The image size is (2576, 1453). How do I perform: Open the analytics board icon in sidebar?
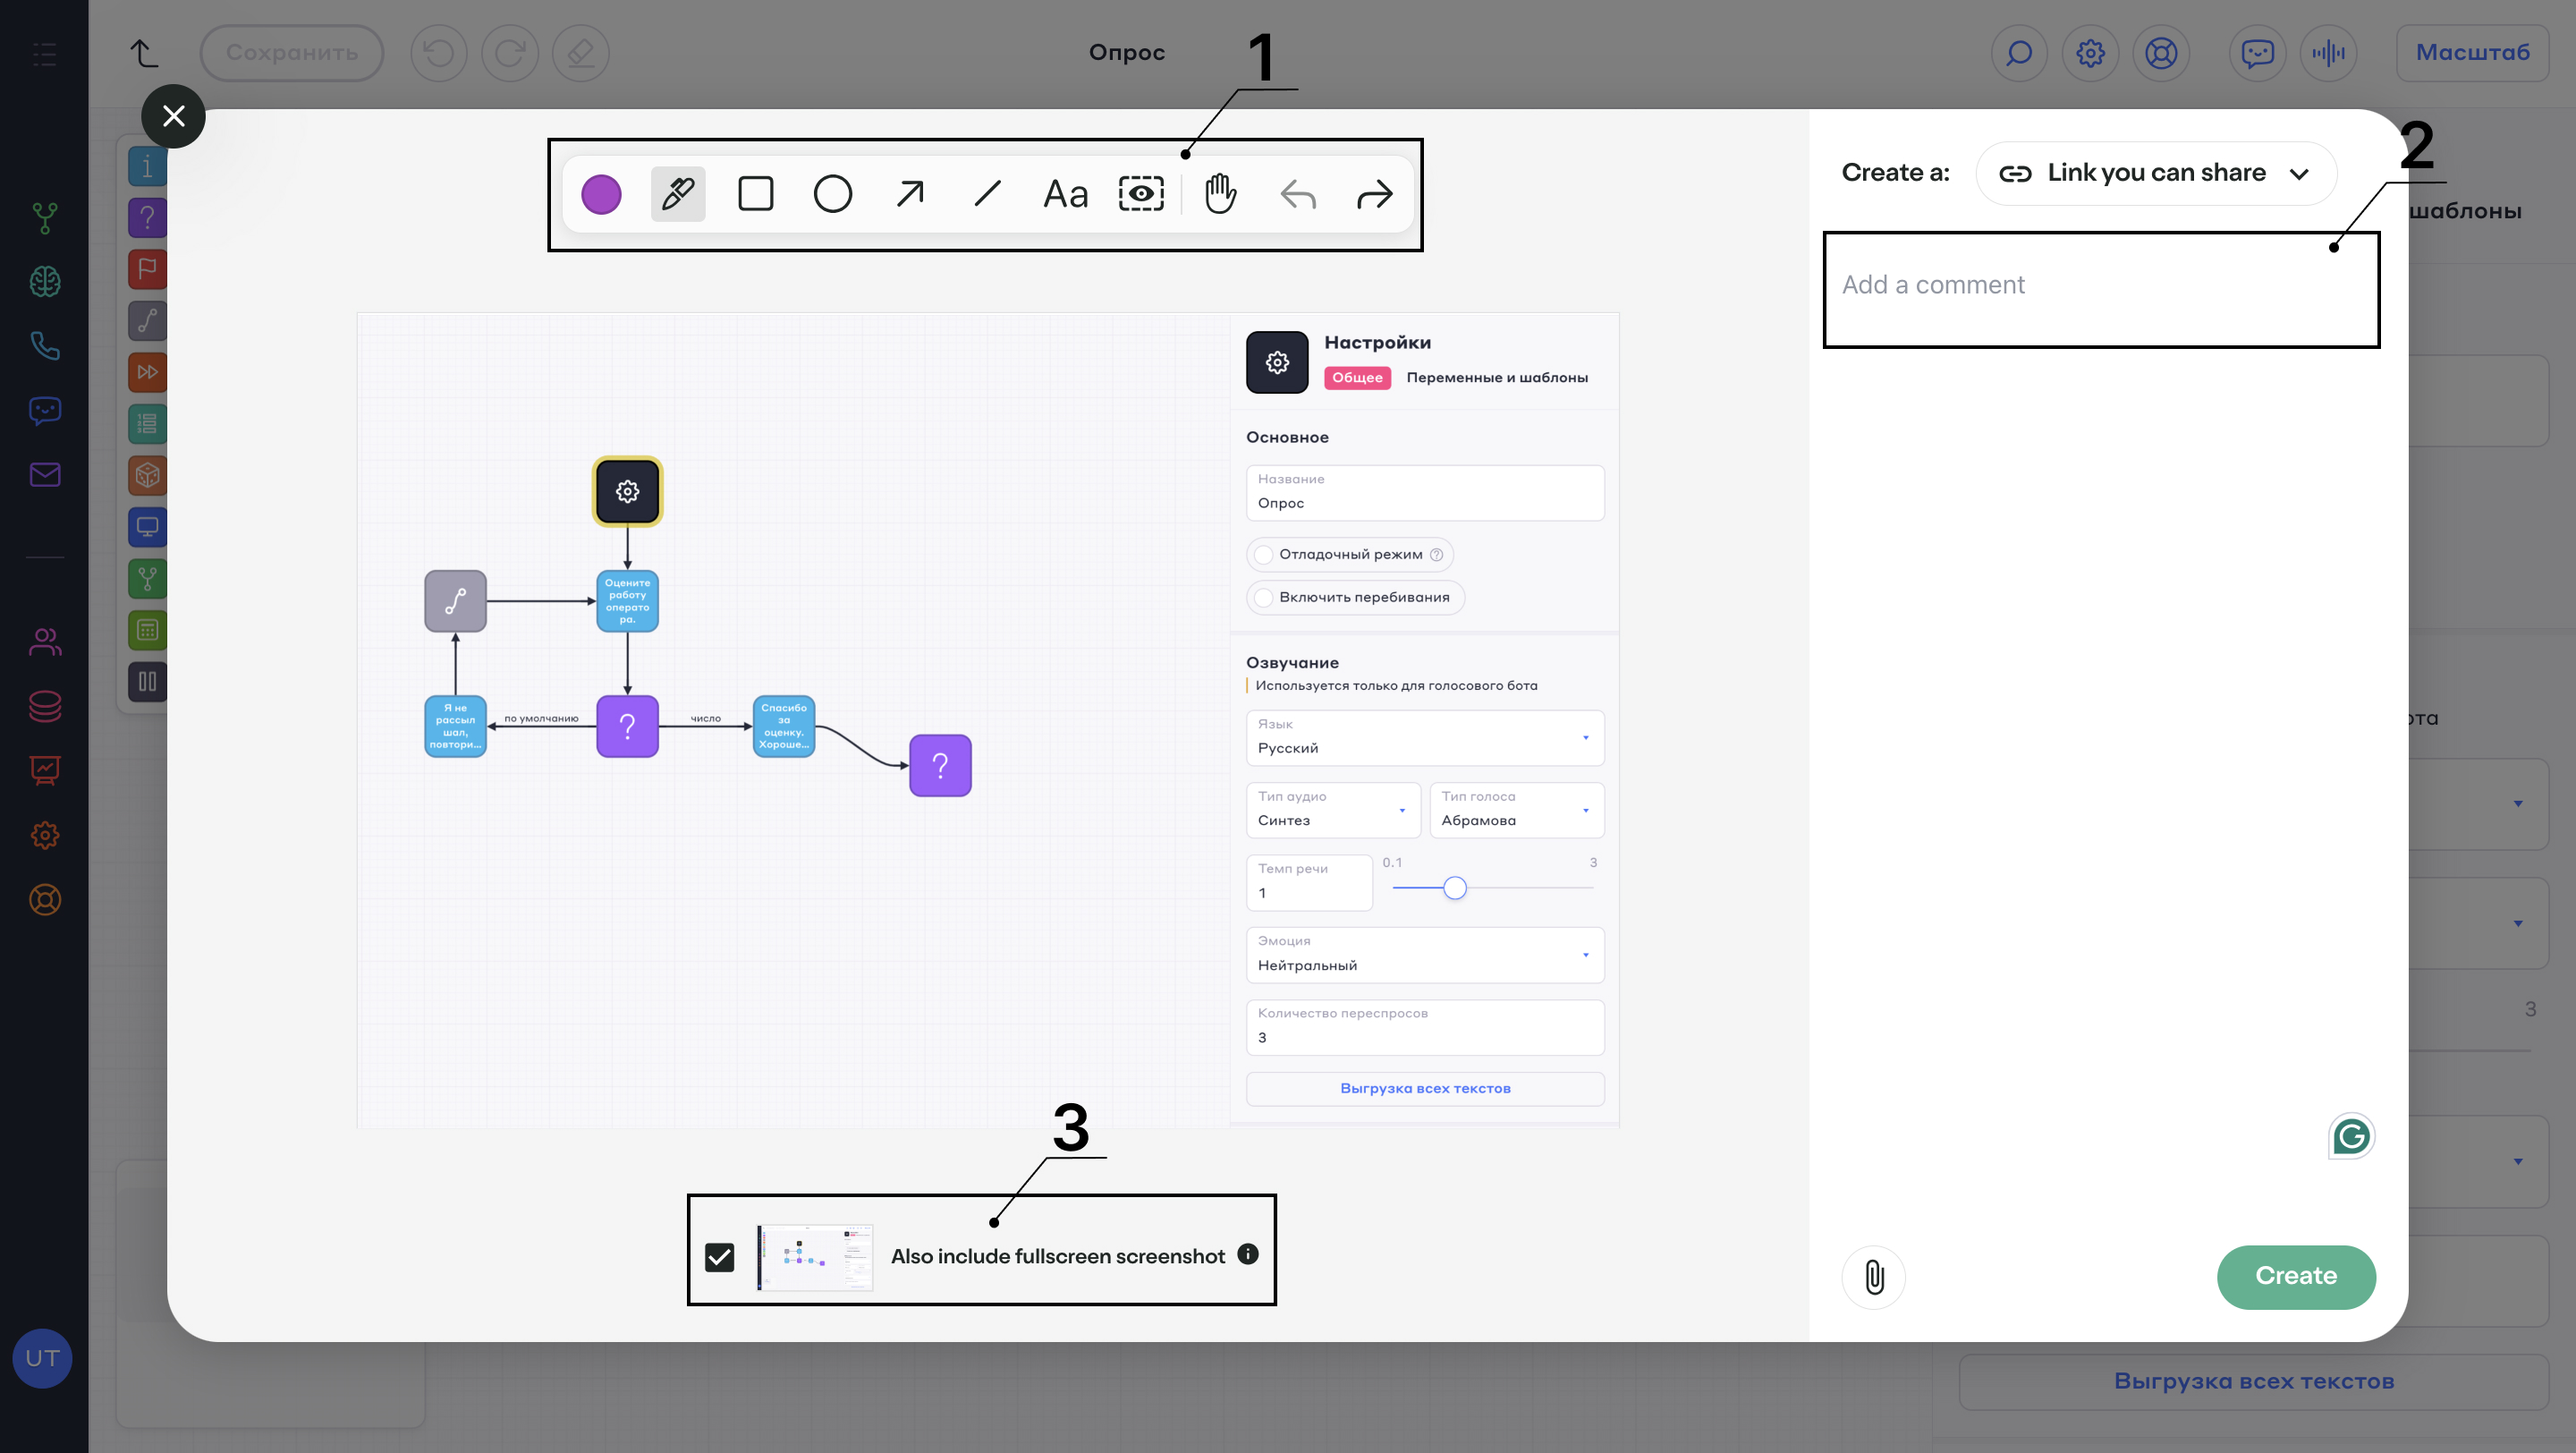pos(44,770)
